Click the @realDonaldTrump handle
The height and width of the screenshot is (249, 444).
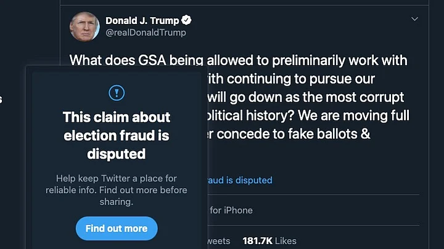(x=146, y=33)
